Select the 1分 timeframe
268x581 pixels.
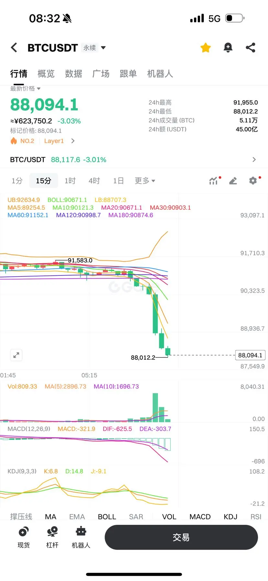pyautogui.click(x=17, y=181)
